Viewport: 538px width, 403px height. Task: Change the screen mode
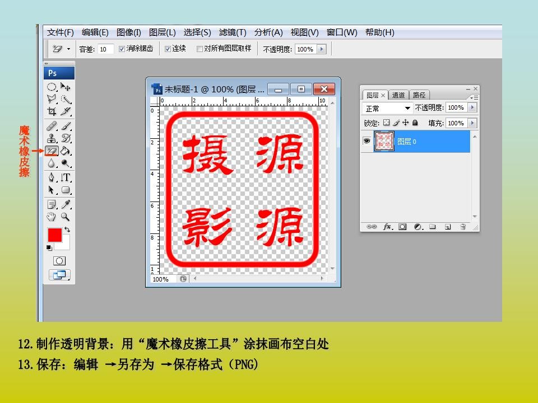59,275
